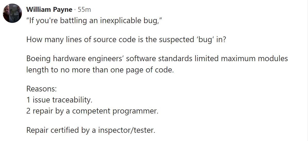Click the William Payne author name
This screenshot has width=308, height=141.
49,10
